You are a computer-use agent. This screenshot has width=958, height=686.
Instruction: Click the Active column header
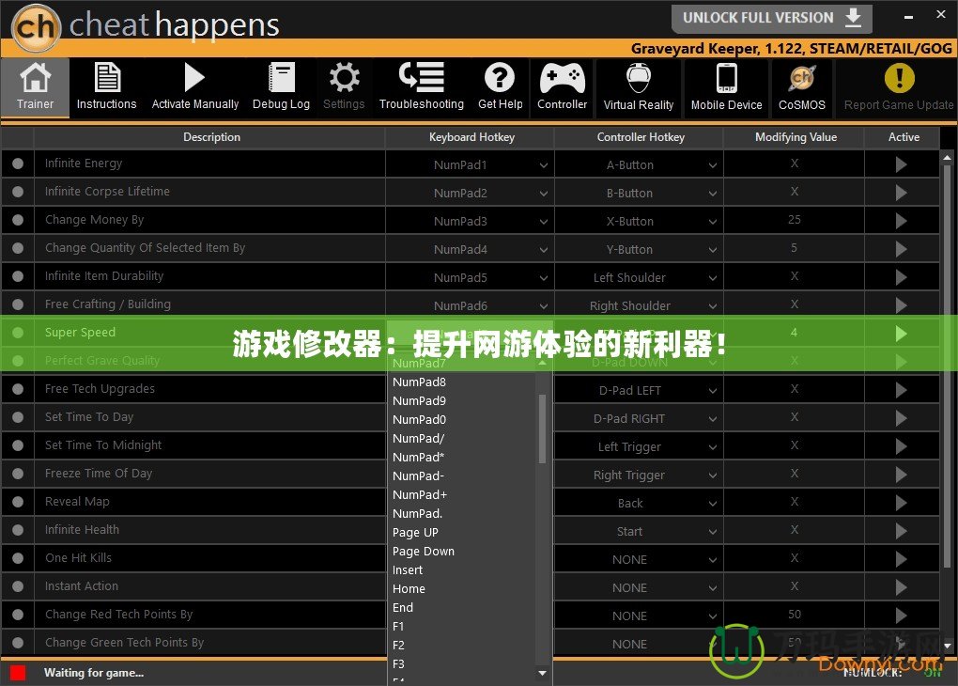904,137
